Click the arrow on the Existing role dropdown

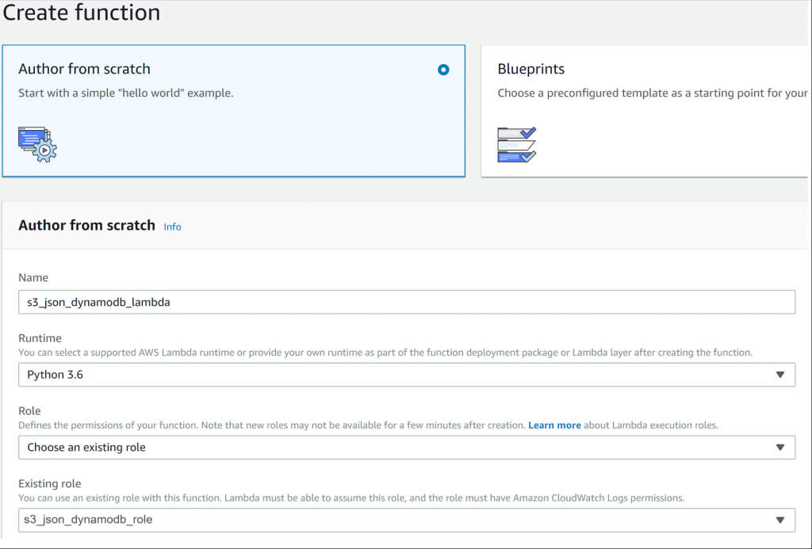pos(779,520)
